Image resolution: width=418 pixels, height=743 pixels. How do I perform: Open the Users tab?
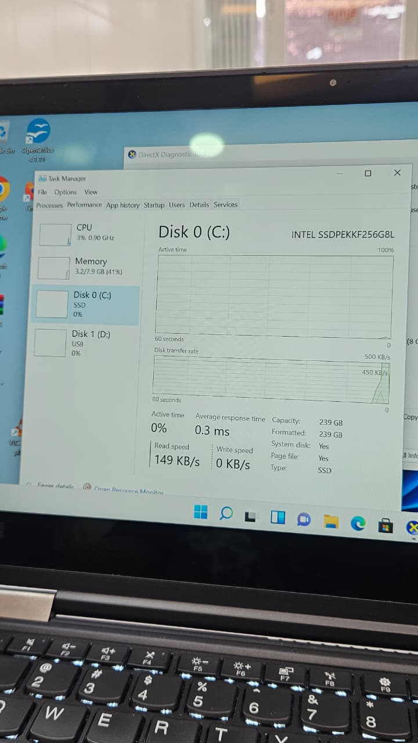[177, 205]
